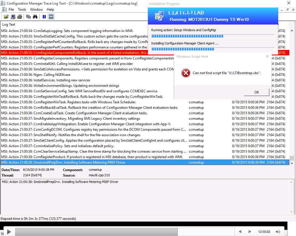Select the CcmClearServiceSetupStamp log row
Viewport: 296px width, 236px height.
coord(145,151)
